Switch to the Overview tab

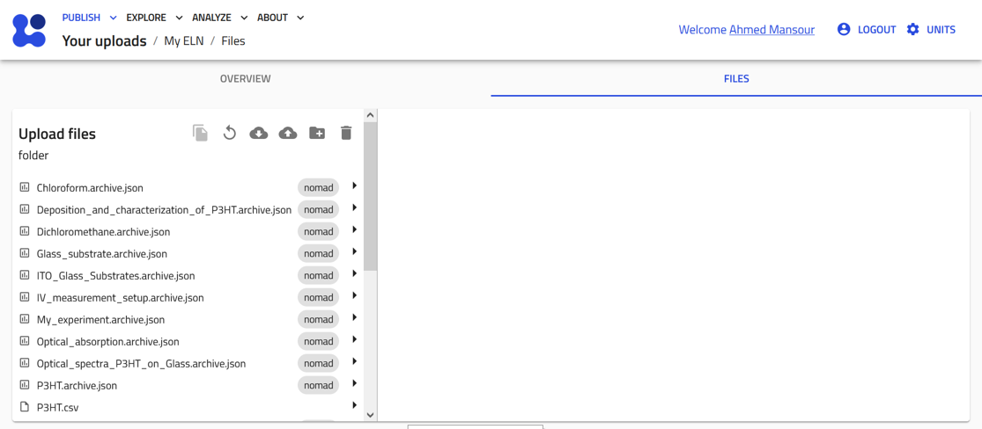point(245,79)
